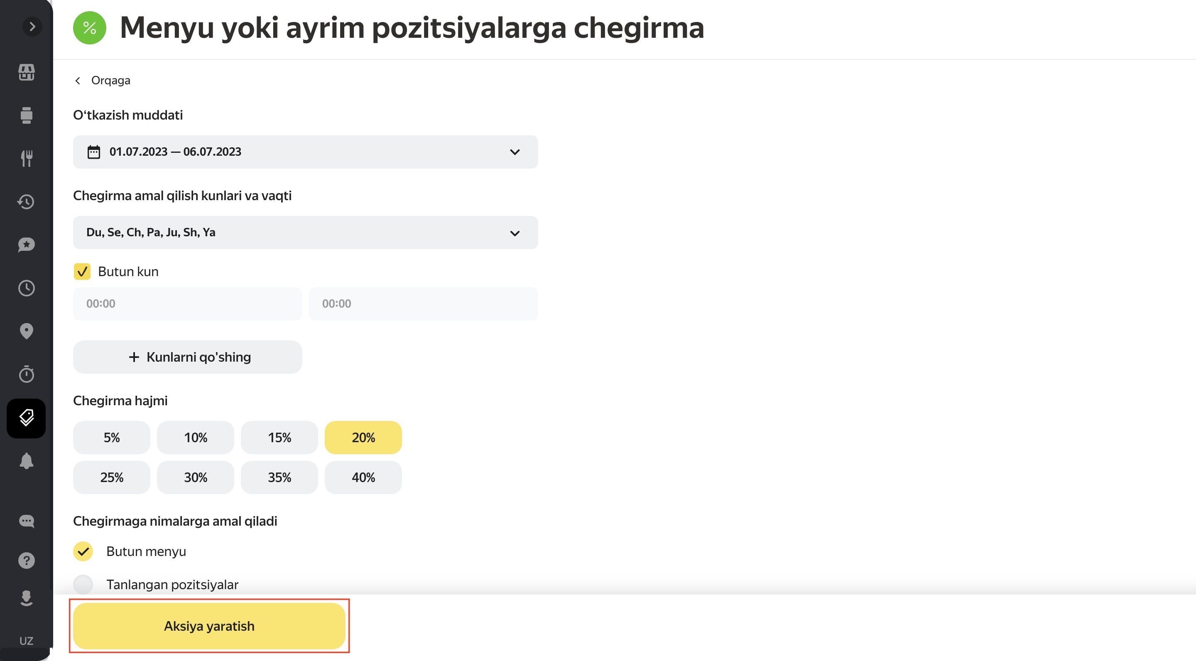Uncheck the Butun kun checkbox

(82, 272)
